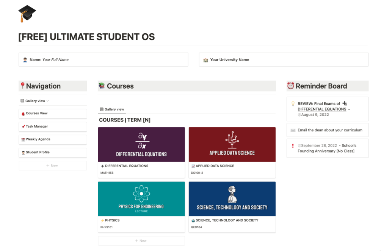
Task: Open the Differential Equations cover thumbnail
Action: (x=141, y=145)
